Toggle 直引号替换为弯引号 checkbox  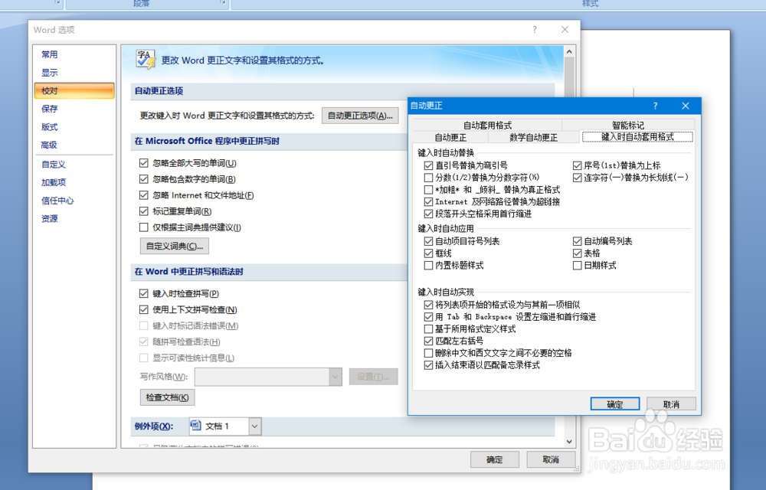[x=428, y=165]
